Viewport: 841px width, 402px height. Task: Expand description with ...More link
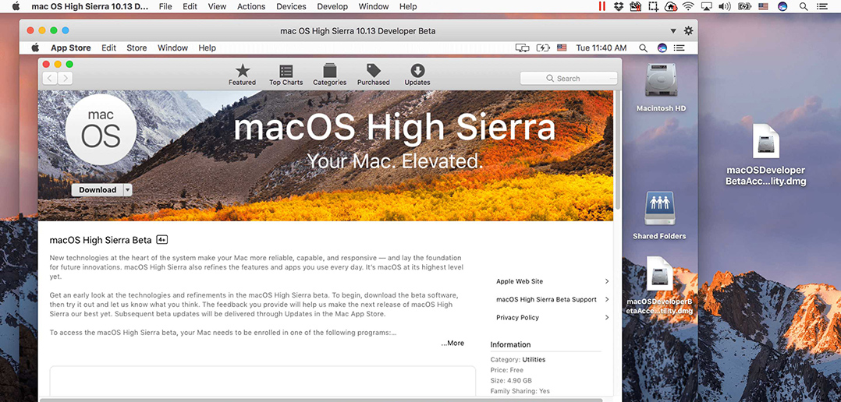(452, 343)
